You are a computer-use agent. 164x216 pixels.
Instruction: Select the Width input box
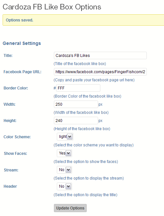[76, 104]
